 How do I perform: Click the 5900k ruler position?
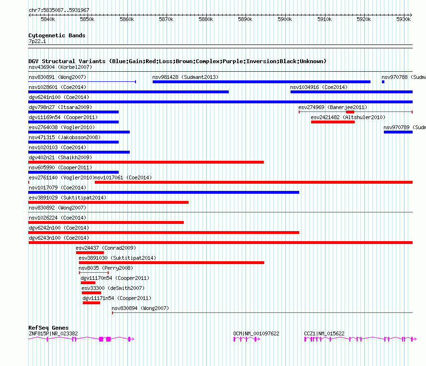point(285,19)
